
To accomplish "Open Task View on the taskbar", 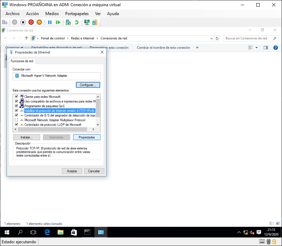I will point(33,232).
